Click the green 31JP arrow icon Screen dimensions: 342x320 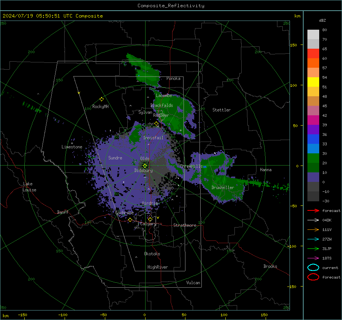click(313, 248)
